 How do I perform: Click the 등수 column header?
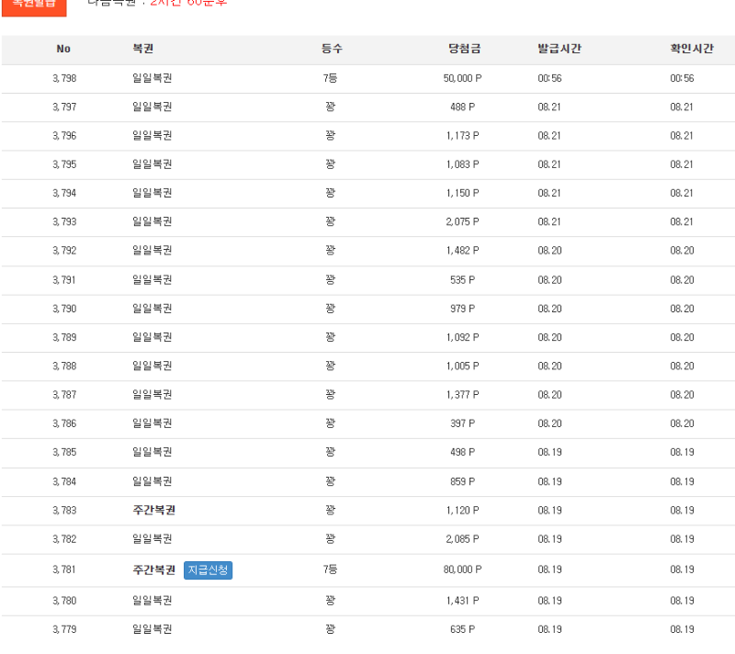coord(332,49)
